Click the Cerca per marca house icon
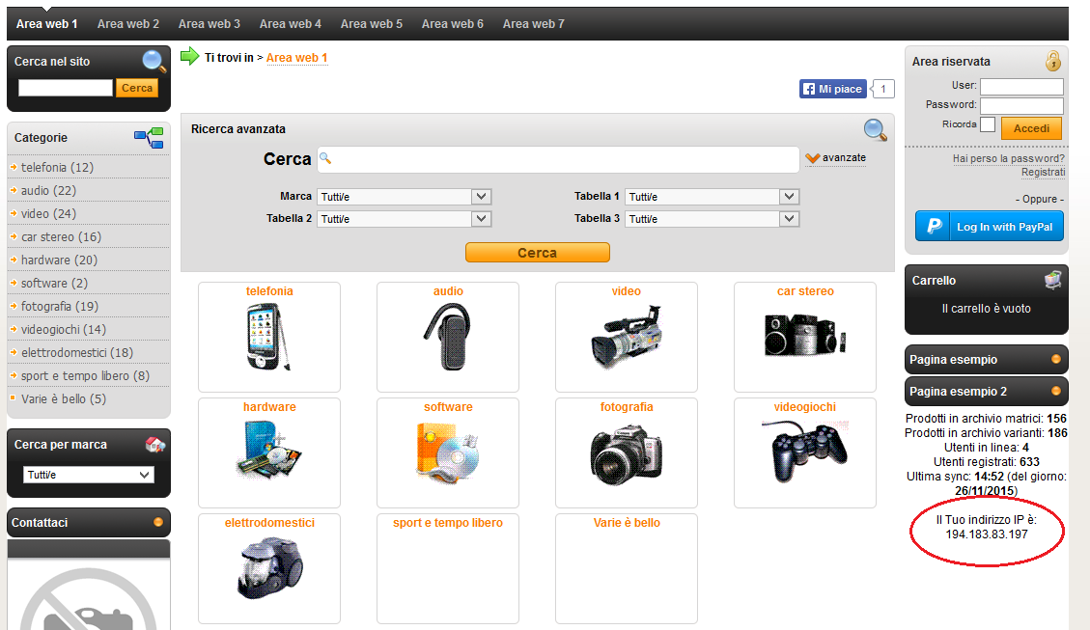The height and width of the screenshot is (630, 1090). [x=155, y=445]
